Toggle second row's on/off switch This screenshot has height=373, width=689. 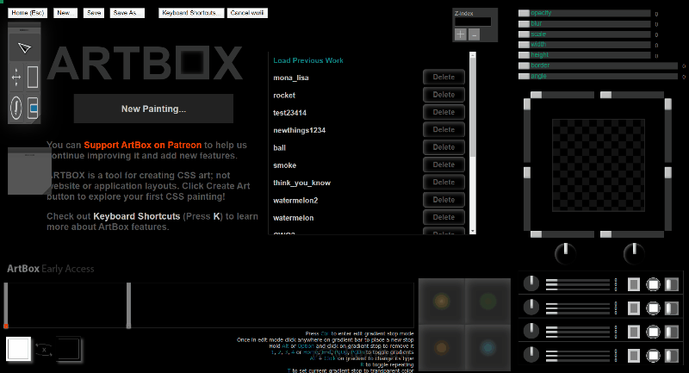tap(672, 308)
